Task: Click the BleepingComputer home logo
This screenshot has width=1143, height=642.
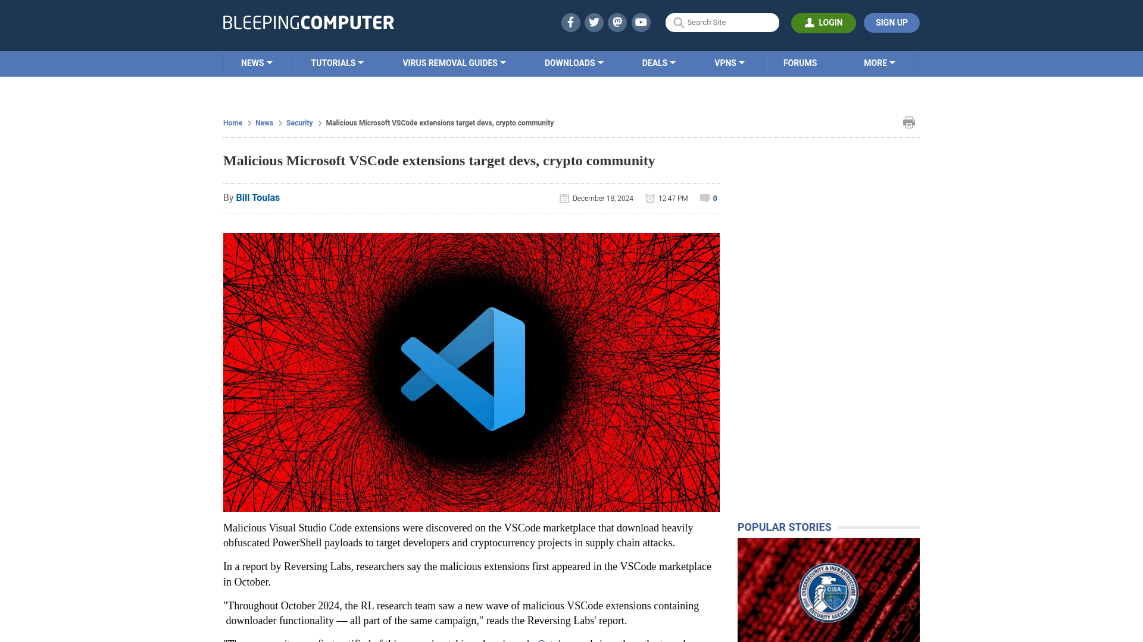Action: (x=308, y=22)
